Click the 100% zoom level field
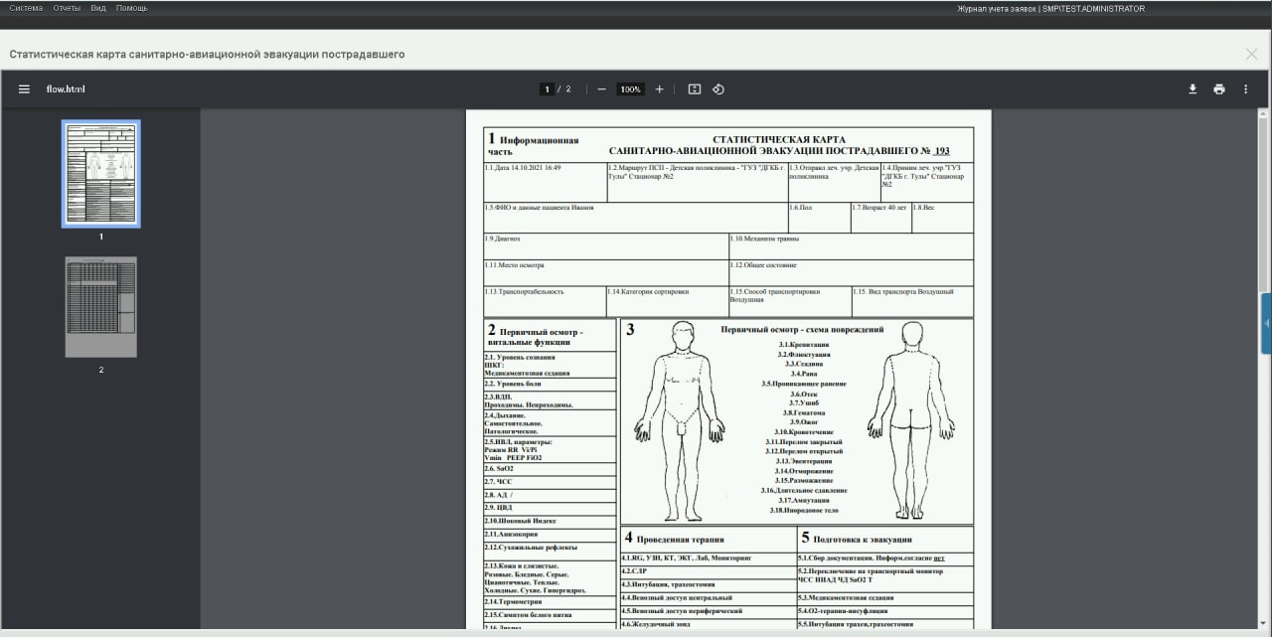The width and height of the screenshot is (1272, 637). (x=630, y=89)
